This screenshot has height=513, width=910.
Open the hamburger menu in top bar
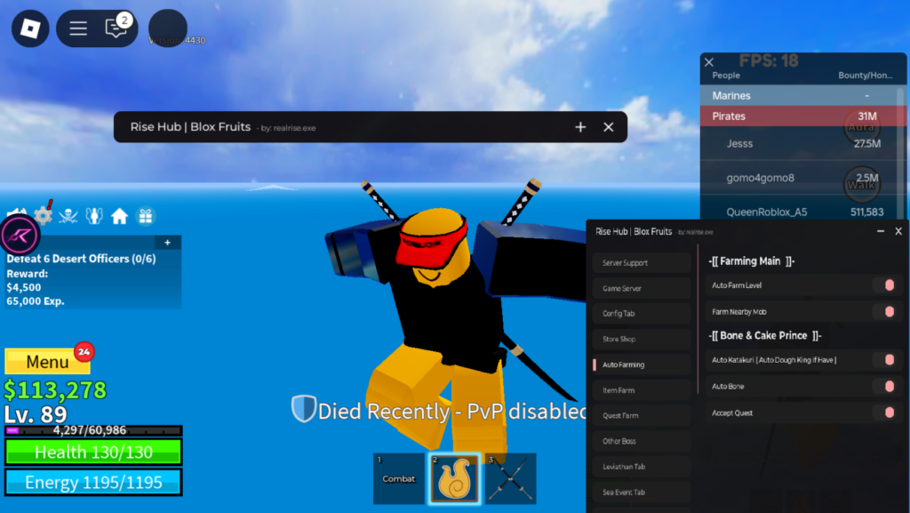coord(78,28)
